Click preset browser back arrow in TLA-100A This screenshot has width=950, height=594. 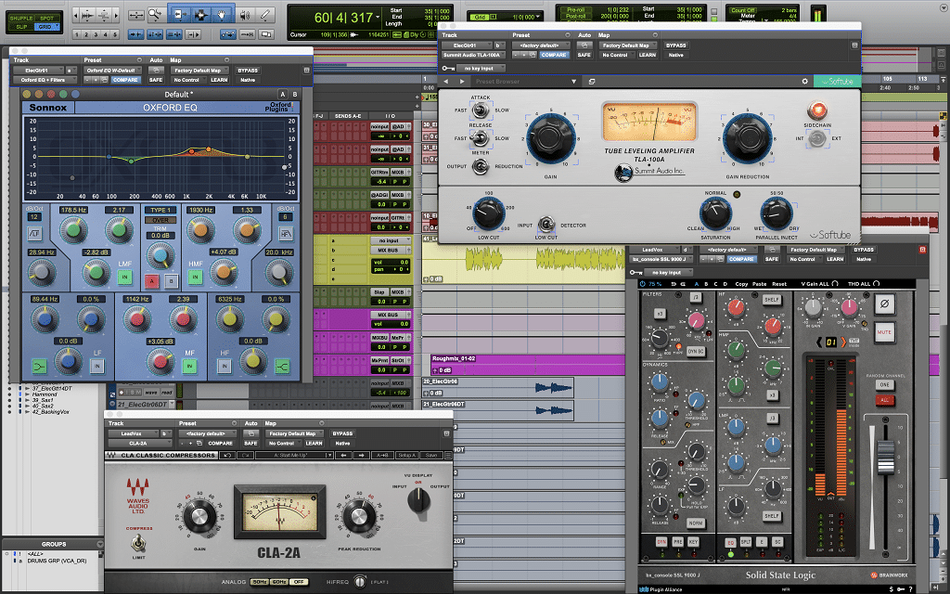pos(446,82)
